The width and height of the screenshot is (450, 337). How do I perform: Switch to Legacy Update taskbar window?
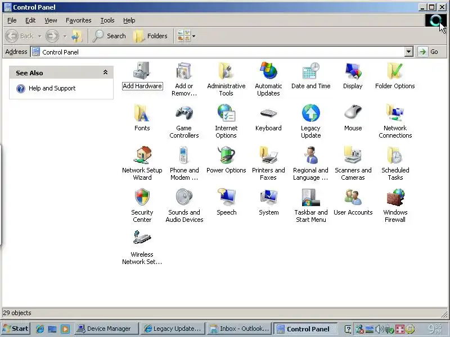point(173,329)
